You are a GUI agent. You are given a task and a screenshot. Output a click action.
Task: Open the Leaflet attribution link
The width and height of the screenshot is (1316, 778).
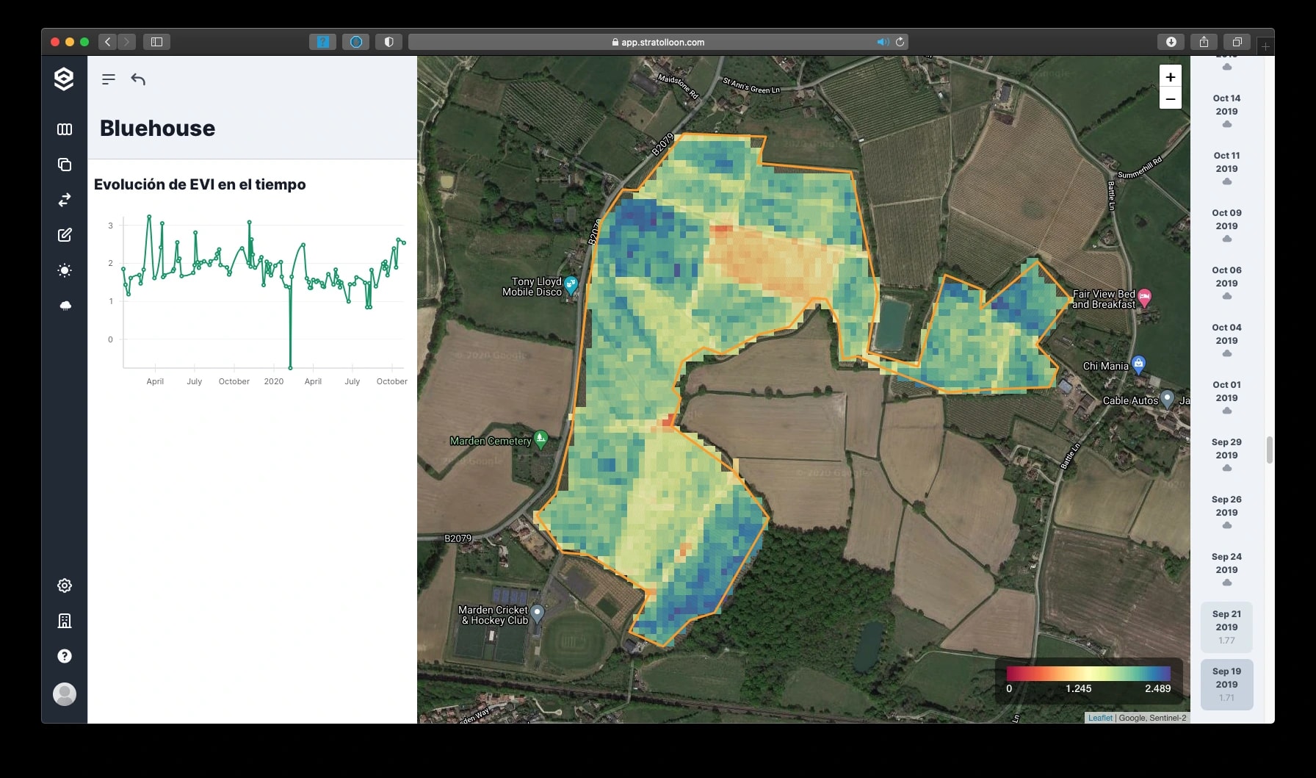[x=1100, y=718]
